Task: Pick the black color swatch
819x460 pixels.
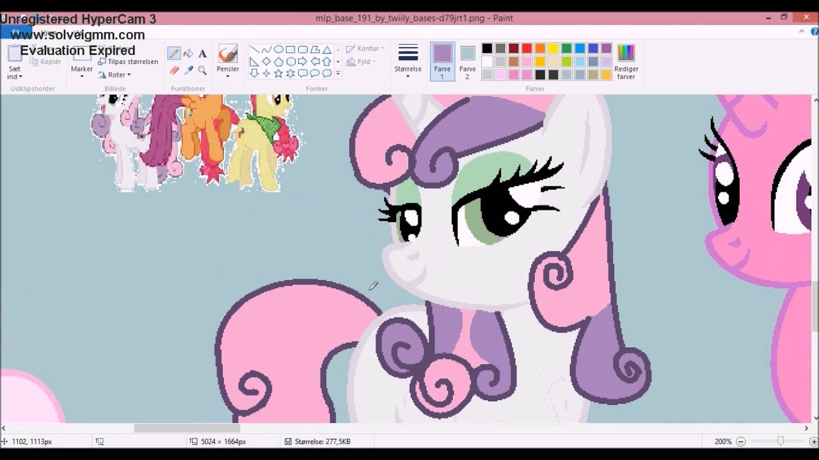Action: (487, 49)
